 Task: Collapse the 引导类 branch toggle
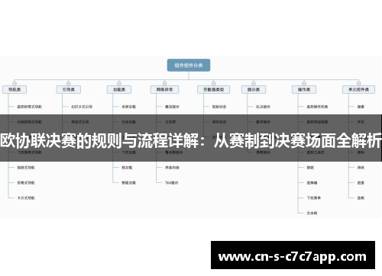tap(69, 83)
